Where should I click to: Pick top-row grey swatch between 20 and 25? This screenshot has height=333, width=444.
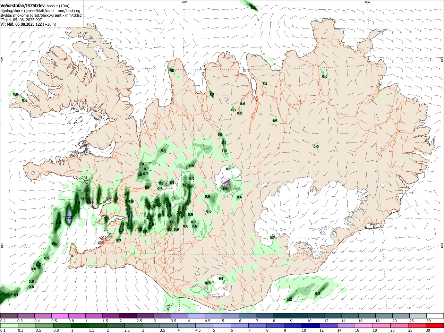pos(401,316)
